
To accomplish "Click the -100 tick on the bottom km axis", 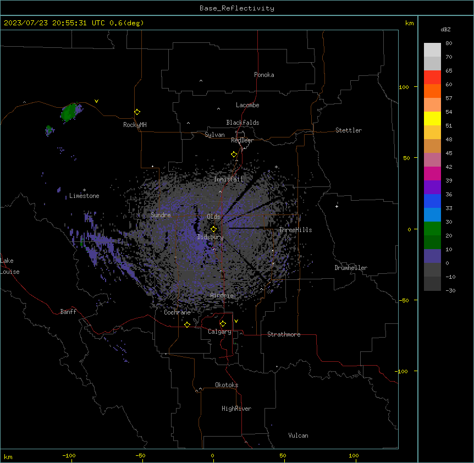I will coord(69,455).
